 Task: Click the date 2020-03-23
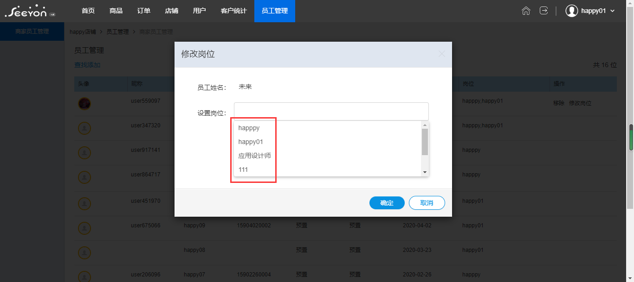417,250
